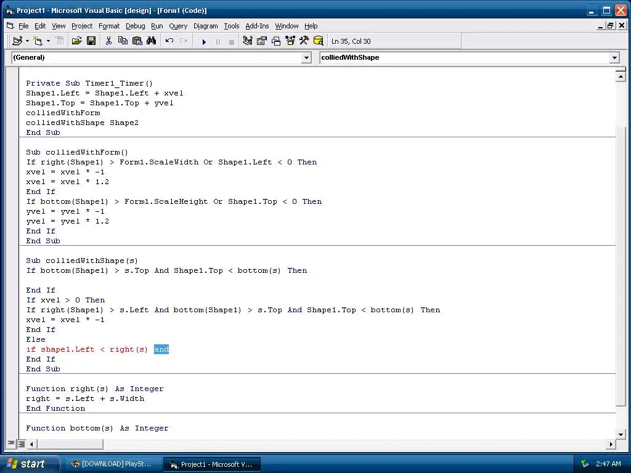Click Project1 - Microsoft V... taskbar button
This screenshot has width=631, height=473.
[212, 464]
